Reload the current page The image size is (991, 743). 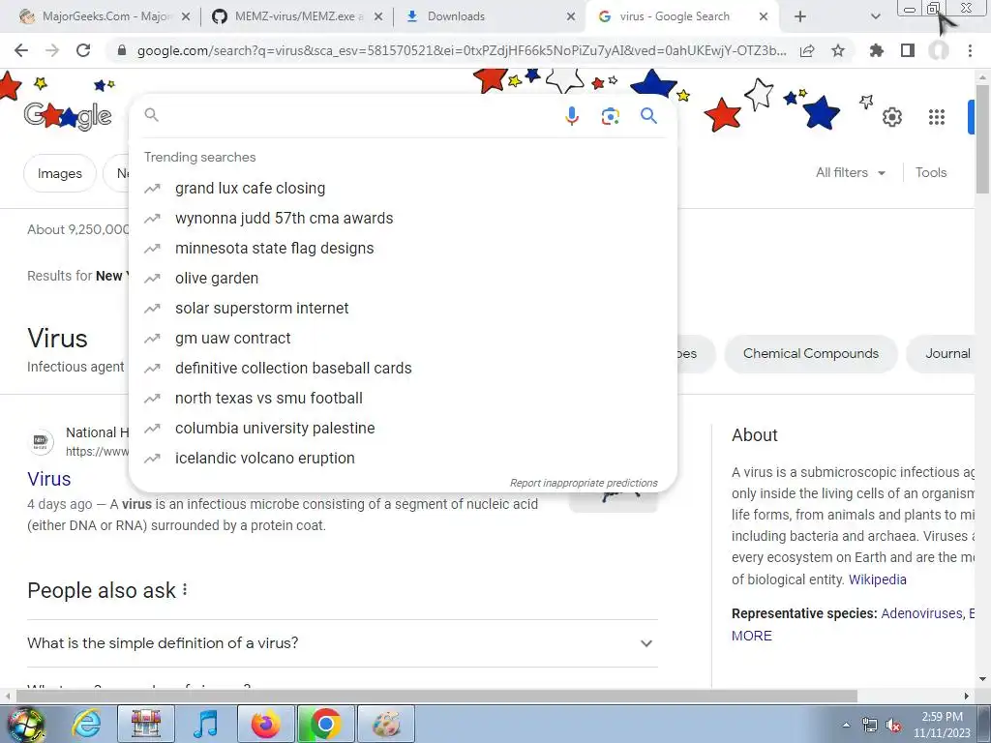83,50
